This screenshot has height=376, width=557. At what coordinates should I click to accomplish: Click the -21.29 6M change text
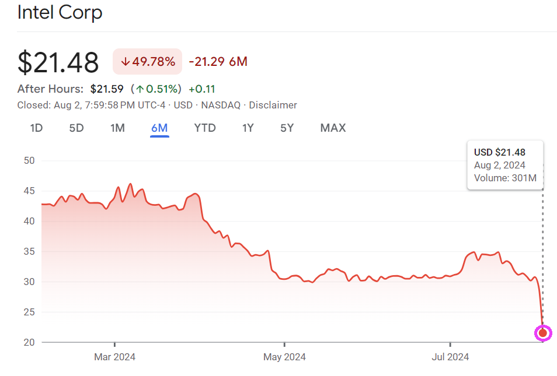[218, 61]
